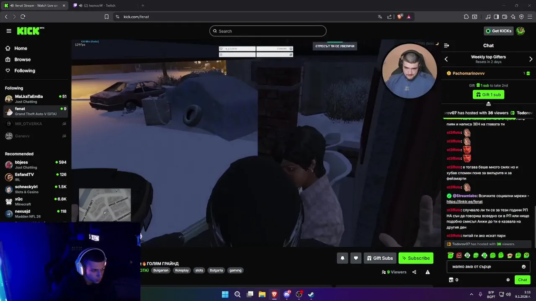This screenshot has height=301, width=536.
Task: Show next leaderboard with right arrow
Action: pos(531,59)
